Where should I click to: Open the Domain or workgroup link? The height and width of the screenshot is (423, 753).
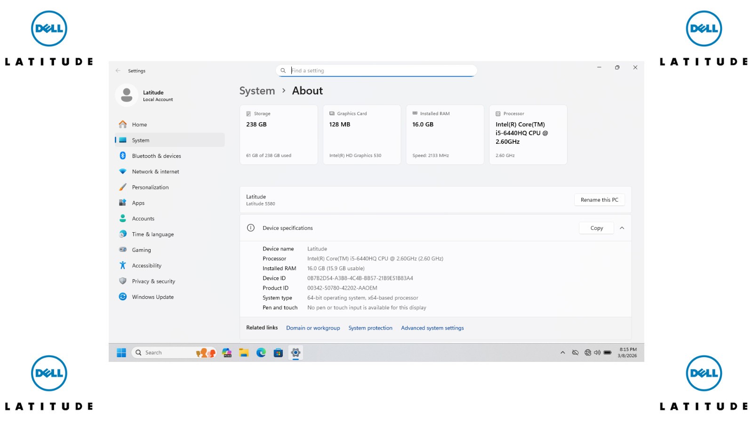point(313,328)
